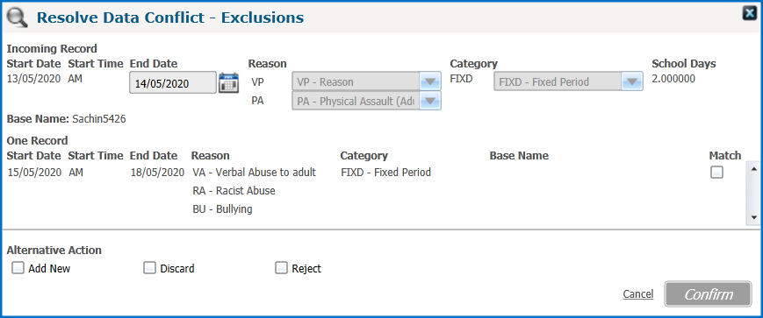Enable the Add New alternative action
763x318 pixels.
click(18, 267)
